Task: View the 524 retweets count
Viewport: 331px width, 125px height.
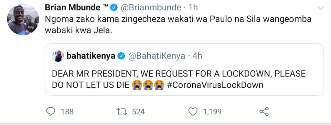Action: click(138, 112)
